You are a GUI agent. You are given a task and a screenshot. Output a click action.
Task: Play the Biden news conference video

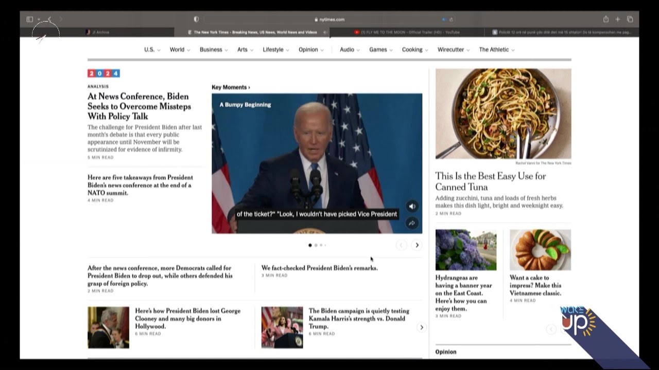coord(317,163)
